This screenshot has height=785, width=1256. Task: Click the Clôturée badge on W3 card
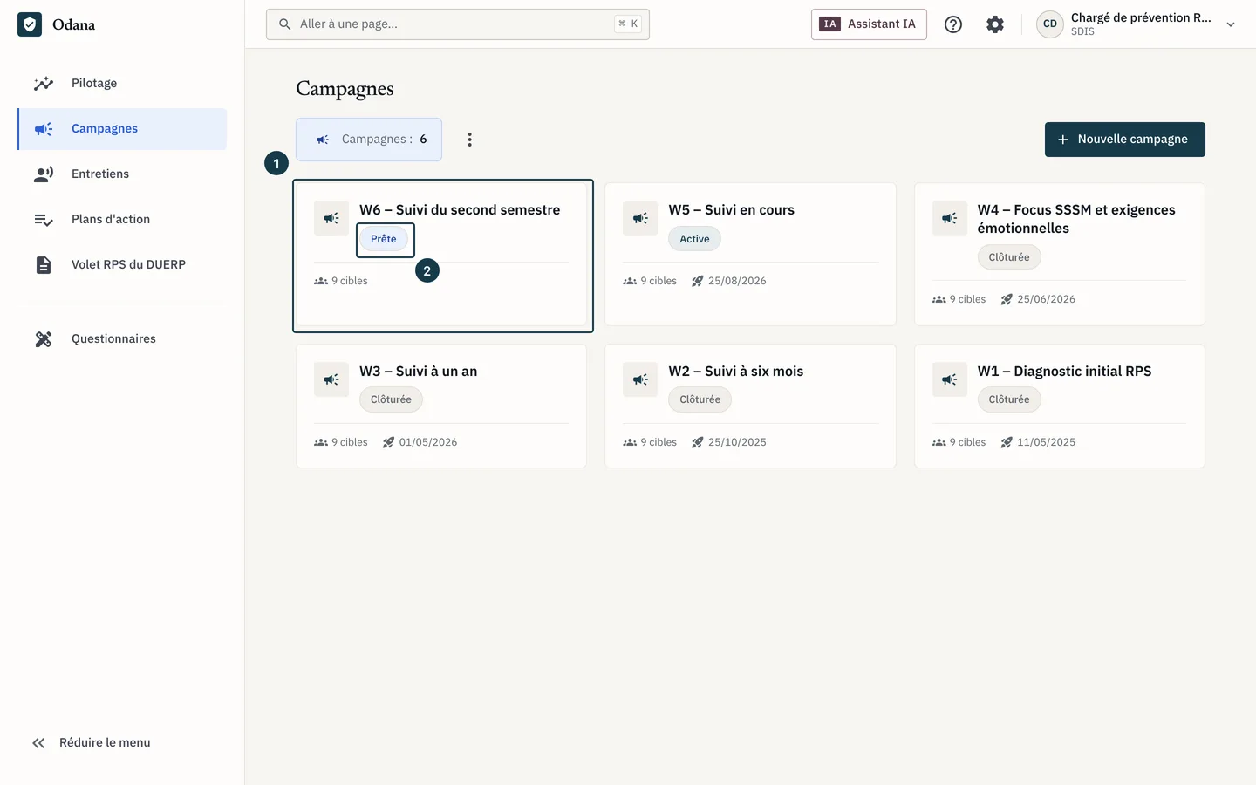click(391, 399)
